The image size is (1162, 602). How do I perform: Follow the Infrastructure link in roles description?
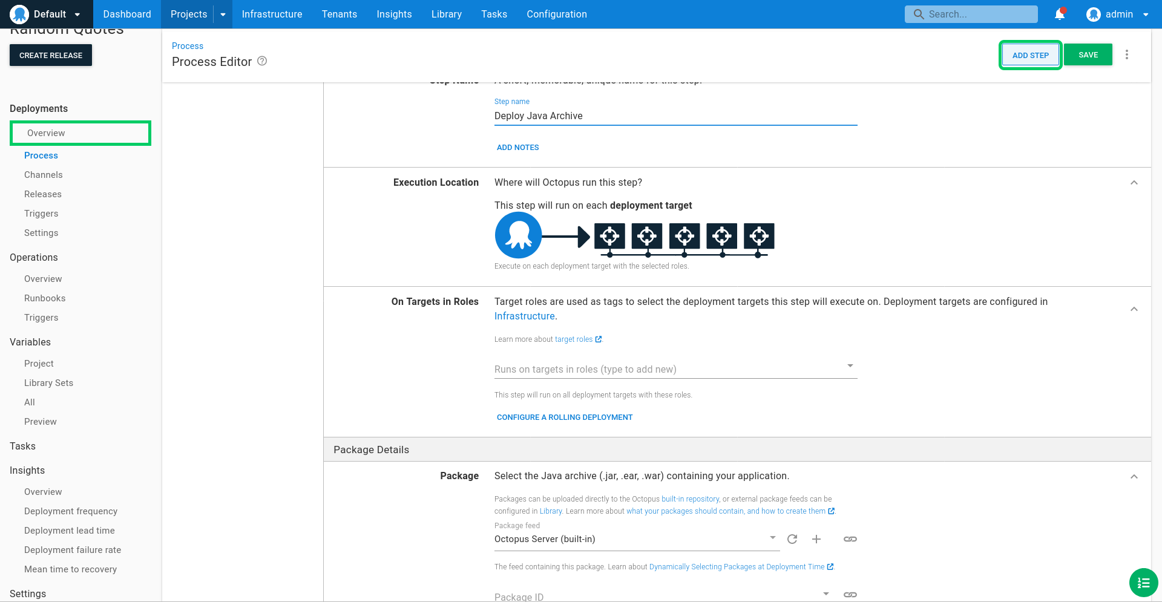(525, 316)
